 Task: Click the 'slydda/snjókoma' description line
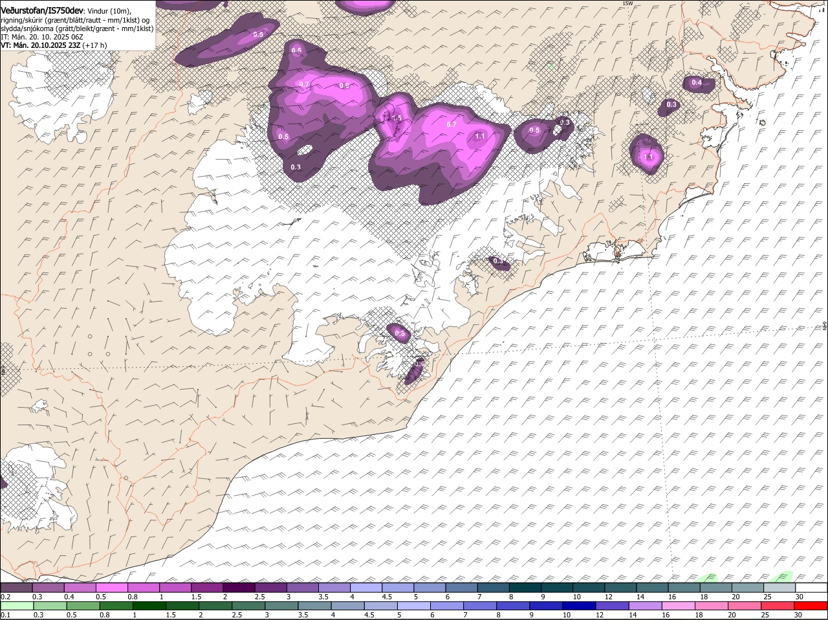click(77, 28)
